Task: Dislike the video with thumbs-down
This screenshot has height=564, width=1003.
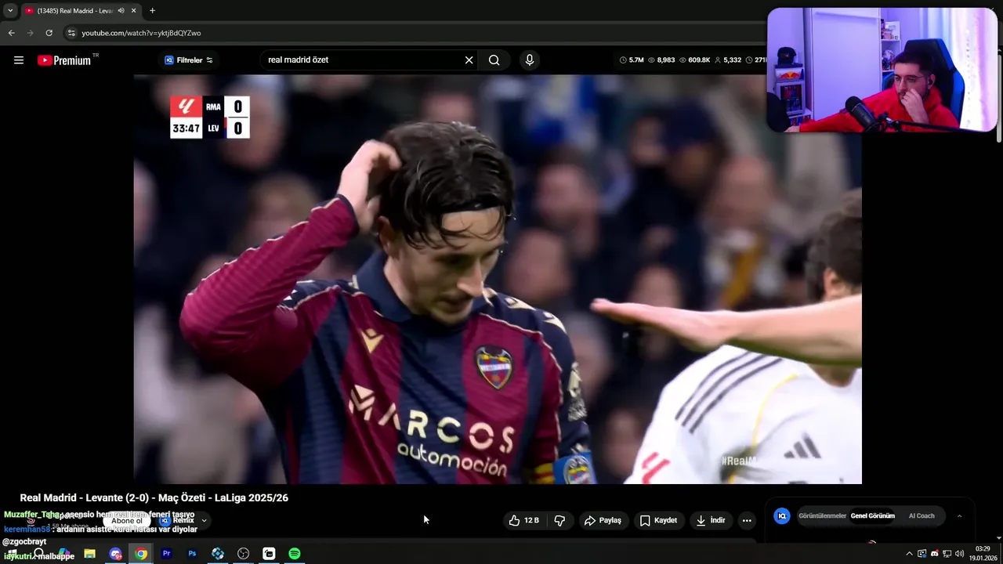Action: [559, 520]
